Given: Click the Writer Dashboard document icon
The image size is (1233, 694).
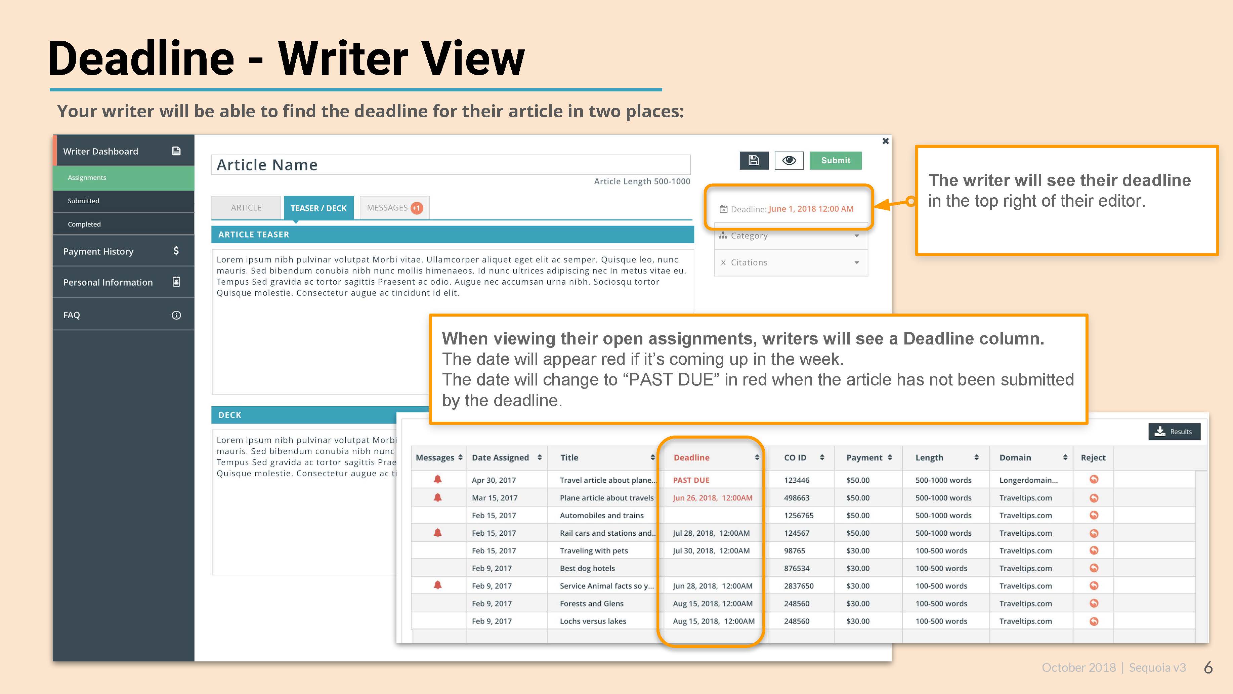Looking at the screenshot, I should pos(176,151).
